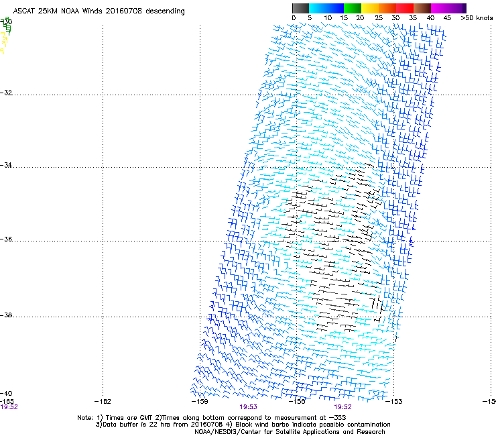Click the "35" label under the color scale

click(413, 18)
